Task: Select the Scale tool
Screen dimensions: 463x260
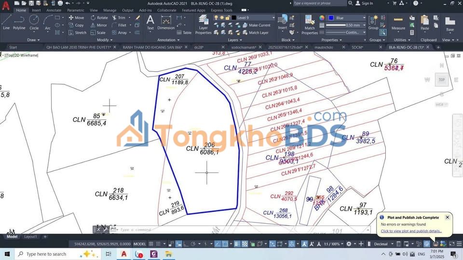Action: [x=98, y=33]
